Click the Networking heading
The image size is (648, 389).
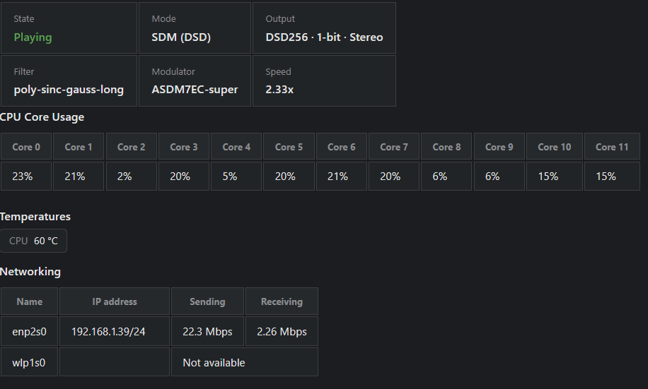tap(30, 272)
